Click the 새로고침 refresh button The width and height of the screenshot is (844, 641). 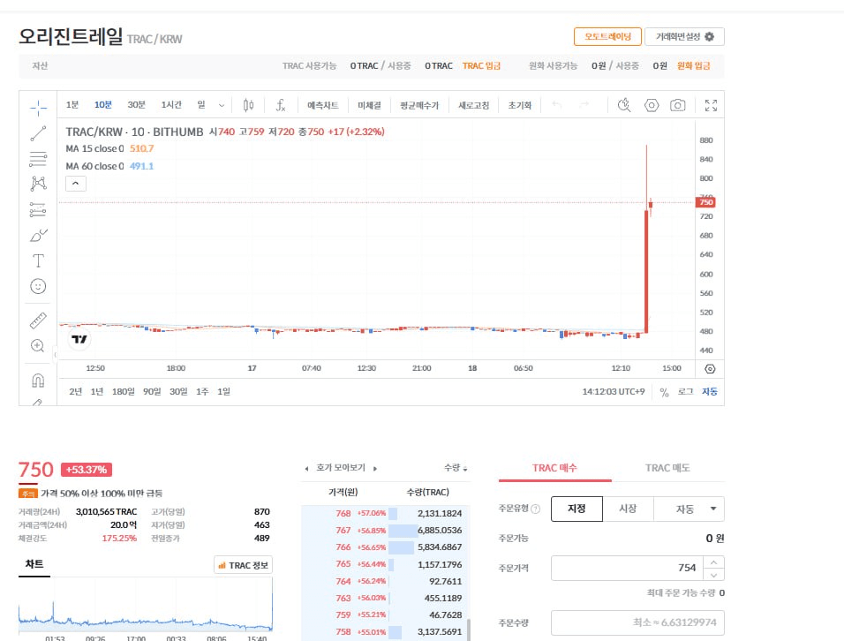pyautogui.click(x=474, y=105)
